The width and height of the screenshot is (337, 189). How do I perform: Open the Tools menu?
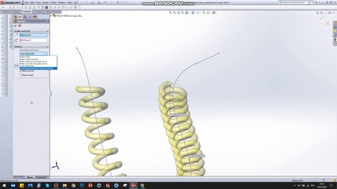53,3
